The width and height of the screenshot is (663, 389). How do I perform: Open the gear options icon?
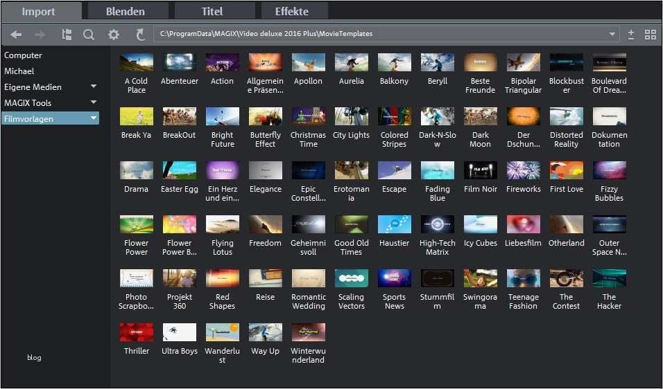coord(113,35)
